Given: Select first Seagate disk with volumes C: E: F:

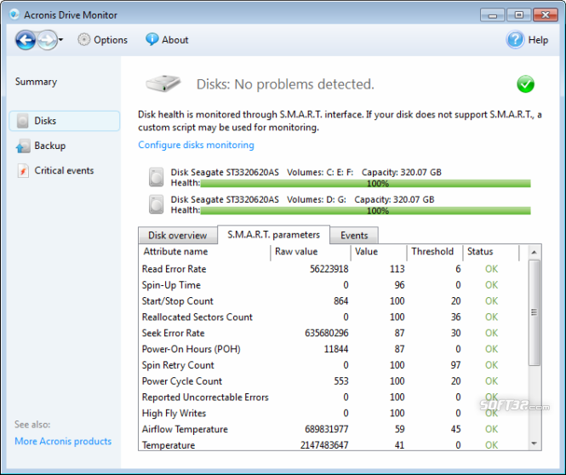Looking at the screenshot, I should tap(340, 177).
